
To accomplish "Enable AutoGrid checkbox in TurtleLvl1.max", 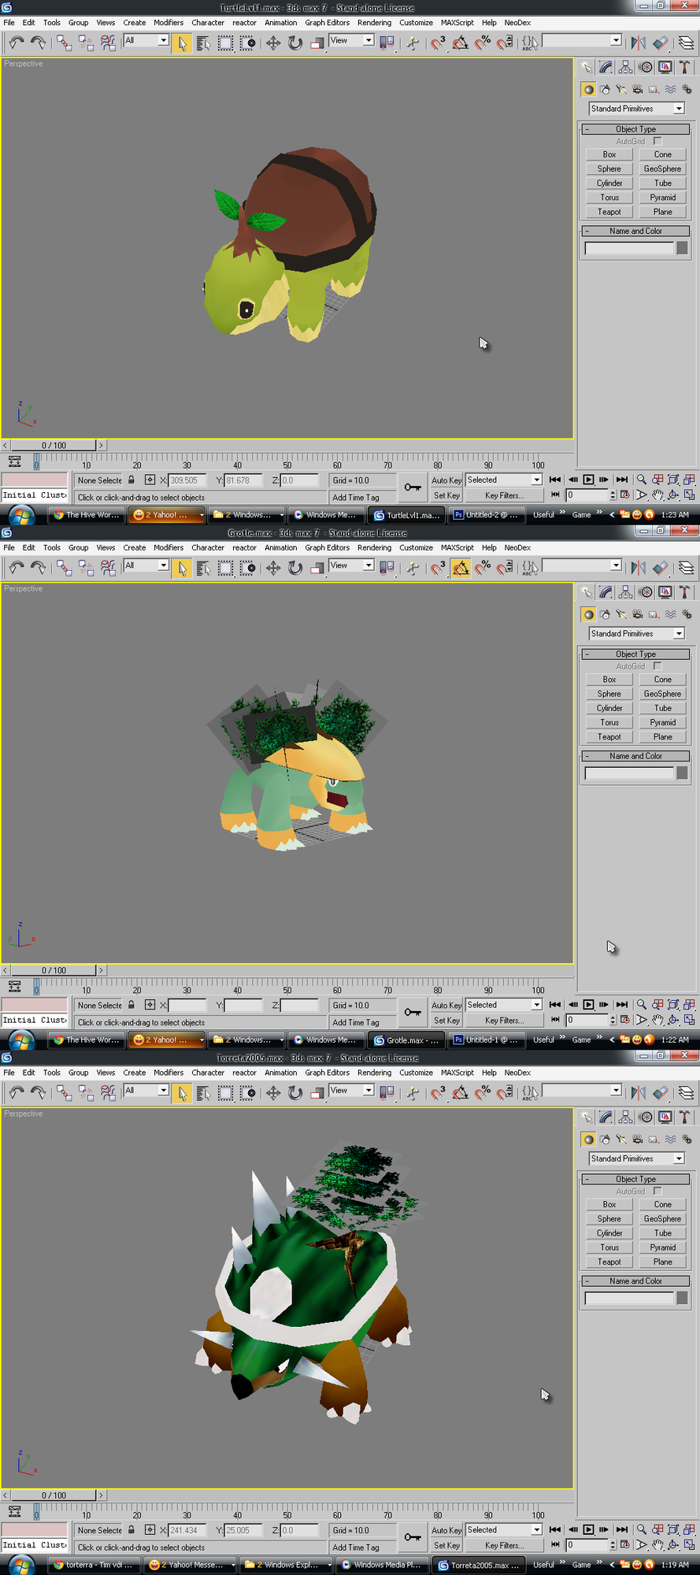I will 657,141.
